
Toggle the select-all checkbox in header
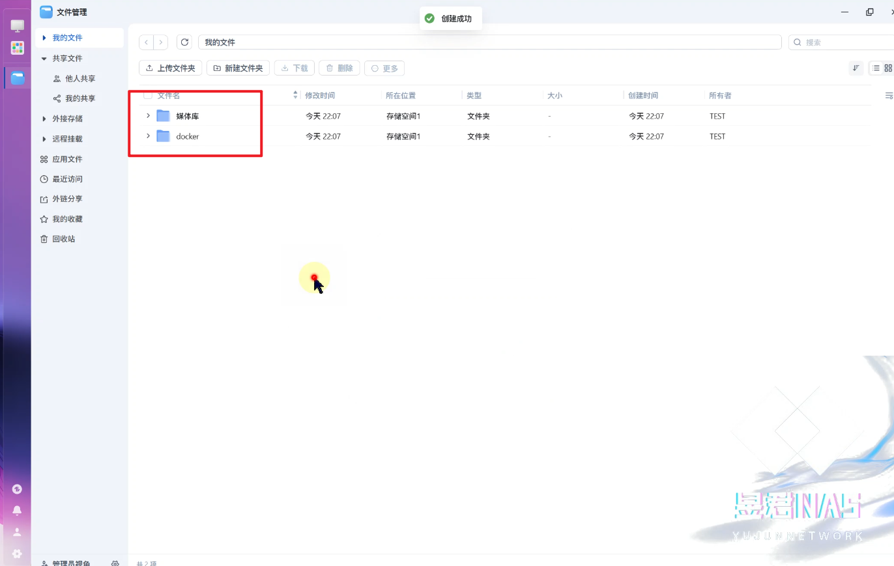click(148, 95)
